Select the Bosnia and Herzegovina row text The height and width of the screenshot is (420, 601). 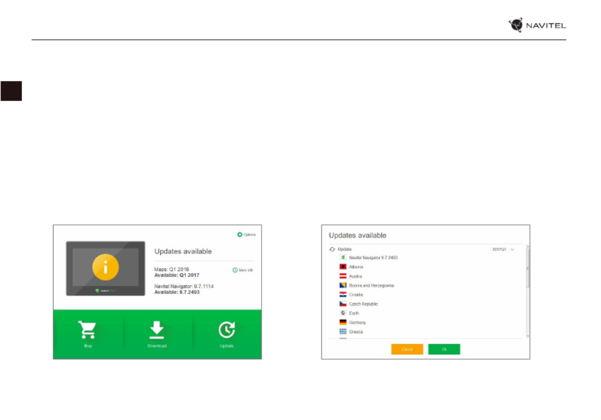[371, 286]
